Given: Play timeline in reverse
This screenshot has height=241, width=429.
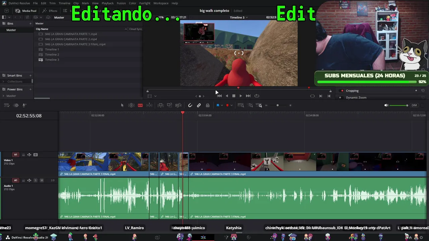Looking at the screenshot, I should [227, 96].
